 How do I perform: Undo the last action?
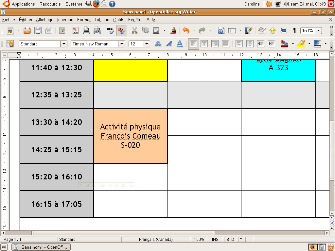point(186,31)
